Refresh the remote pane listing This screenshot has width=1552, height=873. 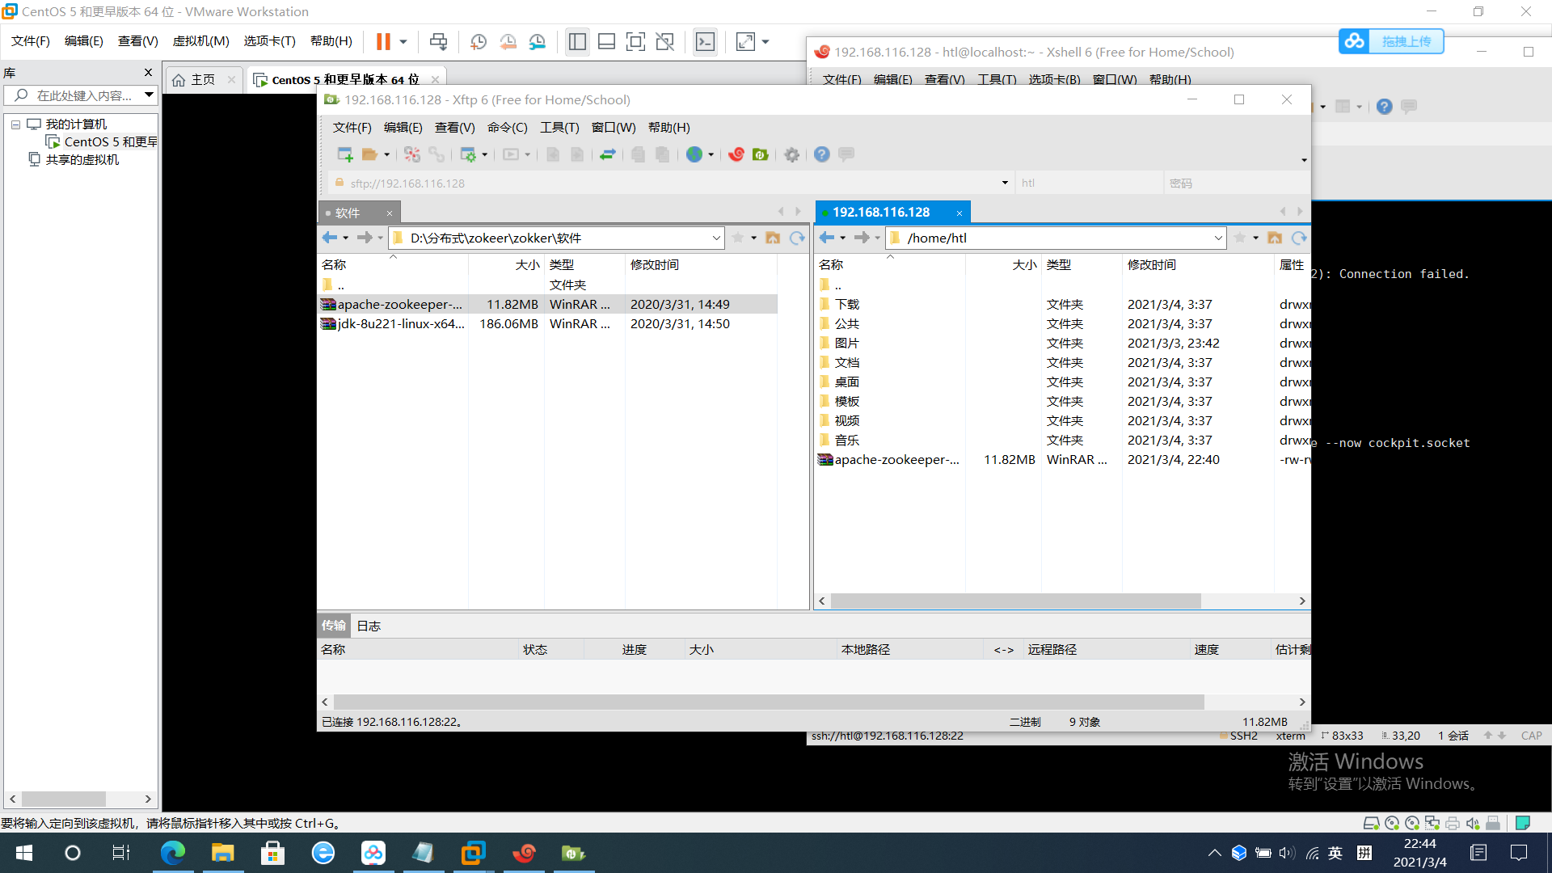[x=1299, y=238]
